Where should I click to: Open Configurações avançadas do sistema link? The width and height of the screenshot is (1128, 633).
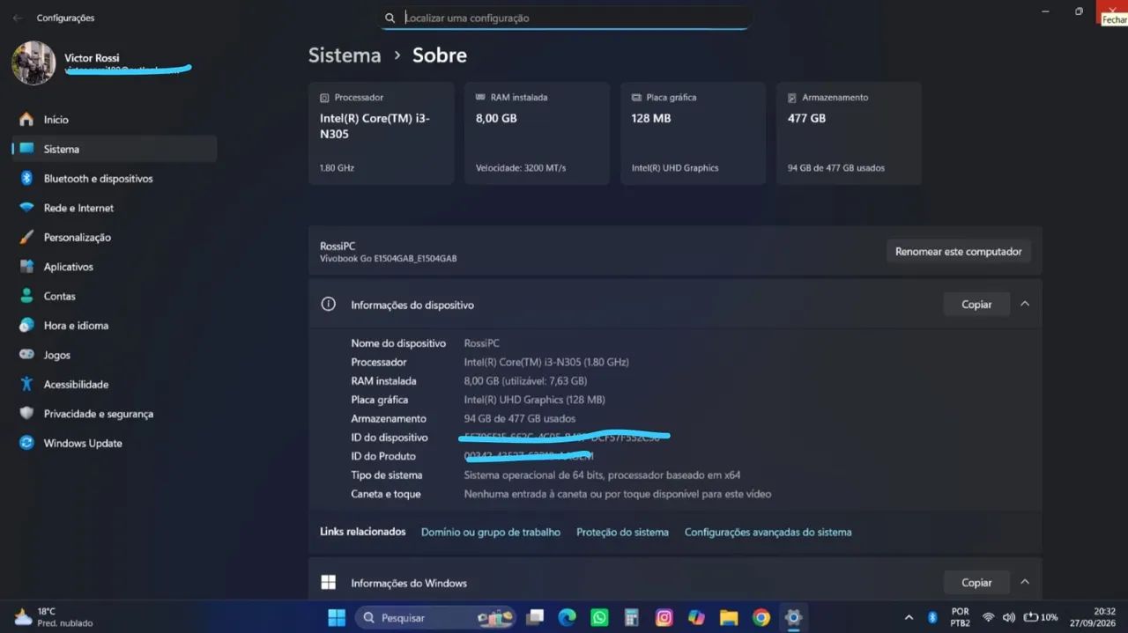(x=768, y=532)
